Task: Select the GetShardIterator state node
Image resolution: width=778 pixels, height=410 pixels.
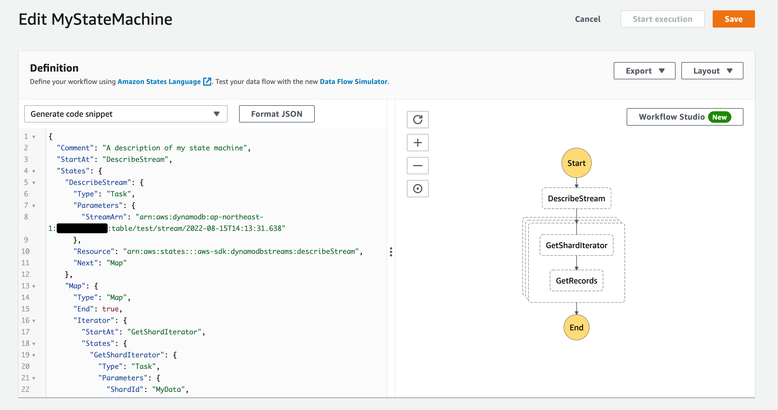Action: 576,245
